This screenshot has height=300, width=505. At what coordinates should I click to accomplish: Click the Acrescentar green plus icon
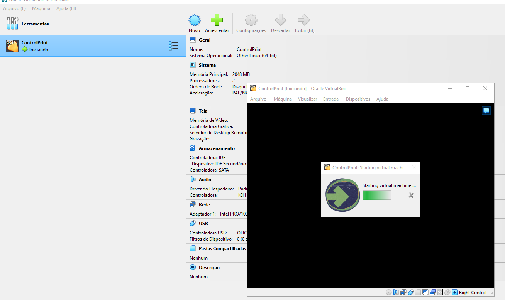coord(217,20)
